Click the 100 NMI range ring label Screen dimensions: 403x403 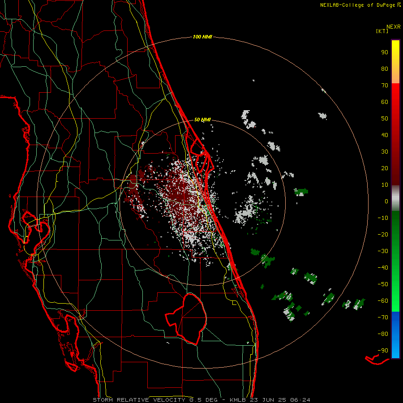[x=202, y=37]
